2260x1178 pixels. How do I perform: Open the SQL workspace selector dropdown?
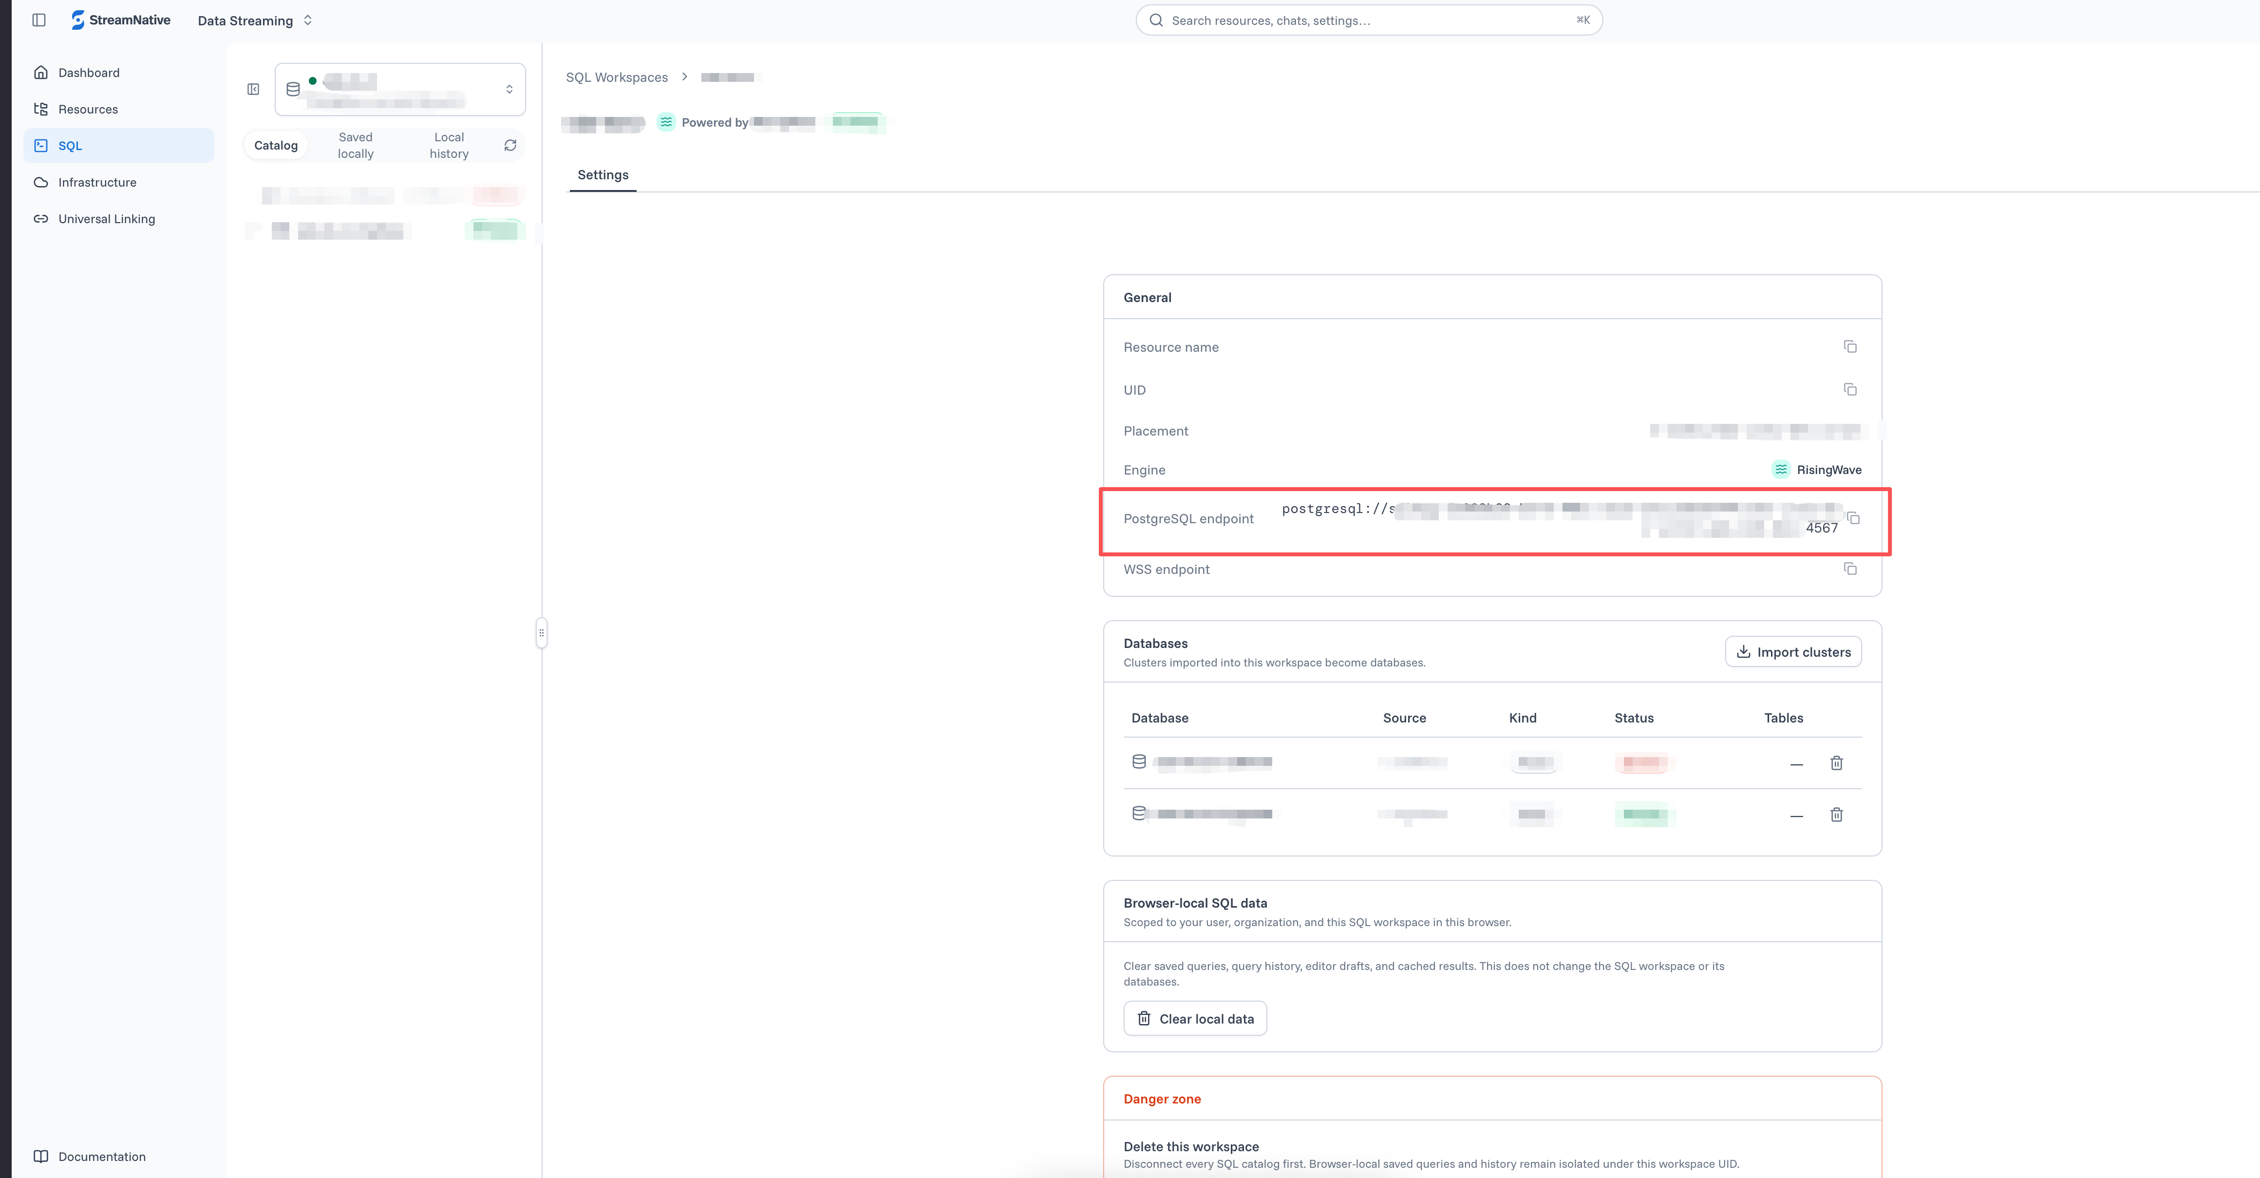[x=400, y=90]
